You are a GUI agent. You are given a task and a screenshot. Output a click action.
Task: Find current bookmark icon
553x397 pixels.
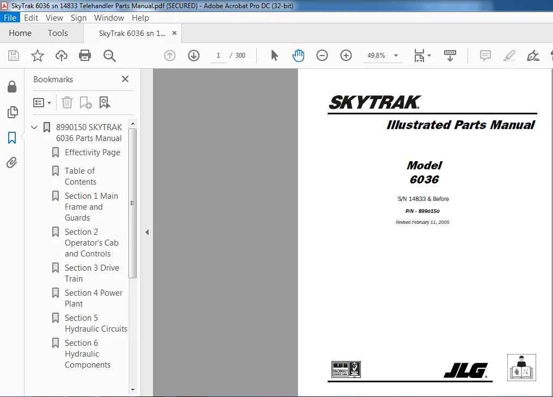click(105, 103)
